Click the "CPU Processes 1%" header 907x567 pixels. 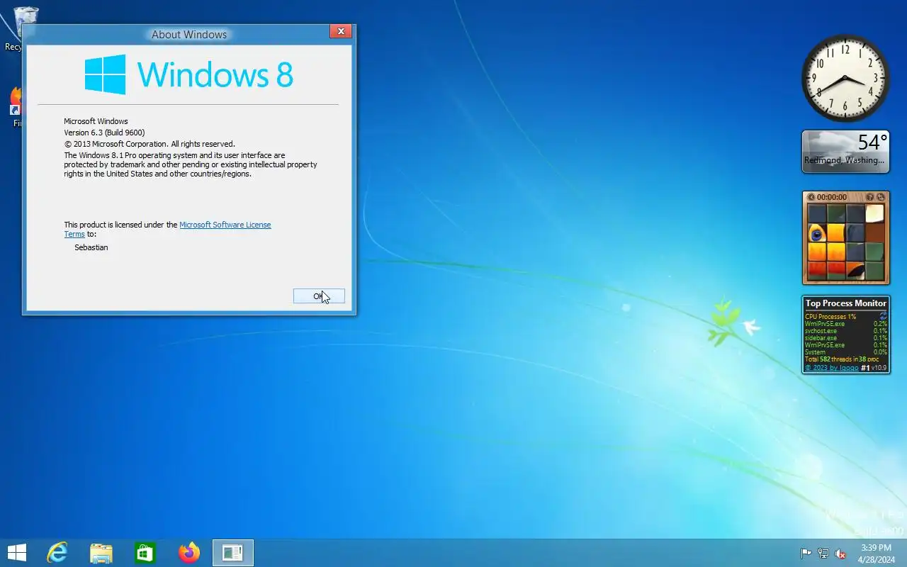830,317
